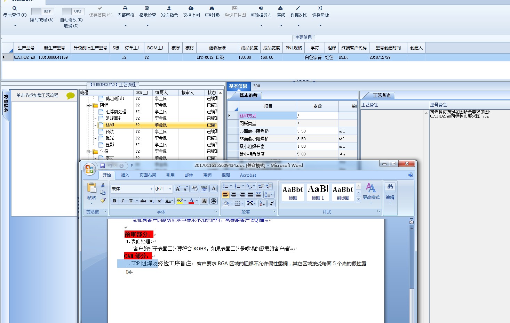Toggle Underline formatting in Word
The width and height of the screenshot is (510, 323).
[x=131, y=201]
